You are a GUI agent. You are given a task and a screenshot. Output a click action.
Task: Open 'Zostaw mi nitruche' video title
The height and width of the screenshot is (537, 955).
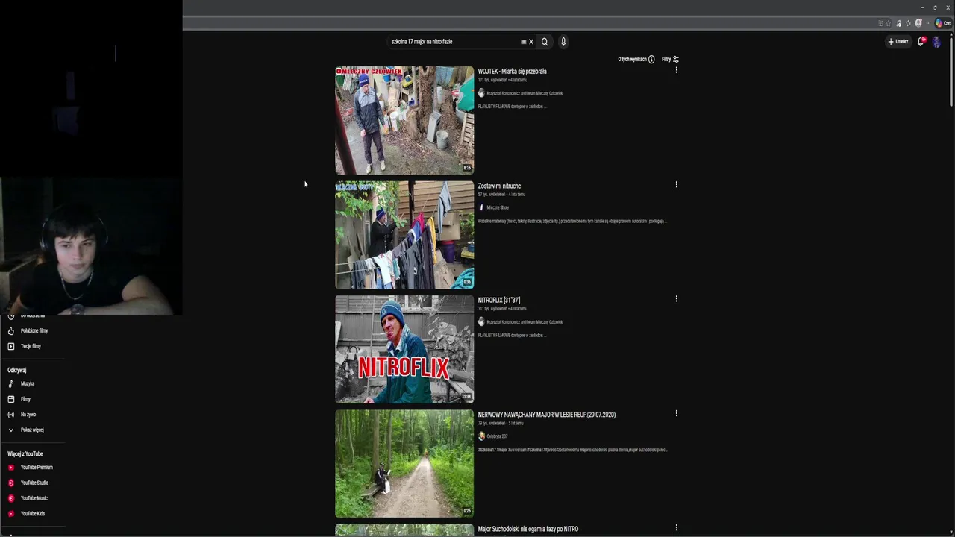point(499,186)
